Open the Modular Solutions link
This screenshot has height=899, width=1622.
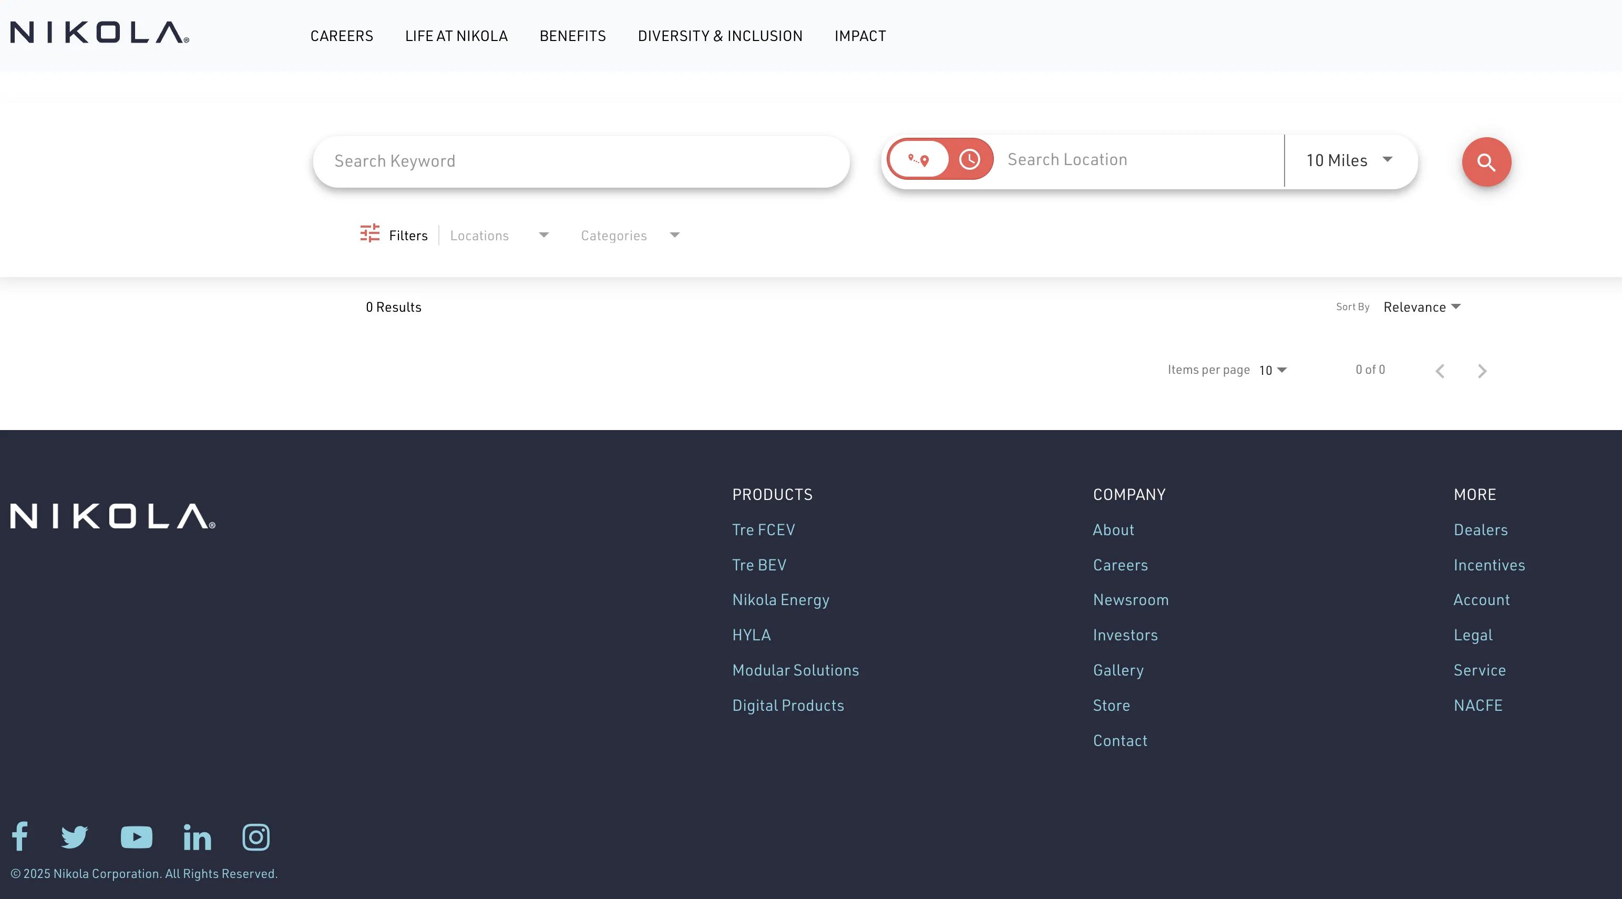click(x=795, y=670)
